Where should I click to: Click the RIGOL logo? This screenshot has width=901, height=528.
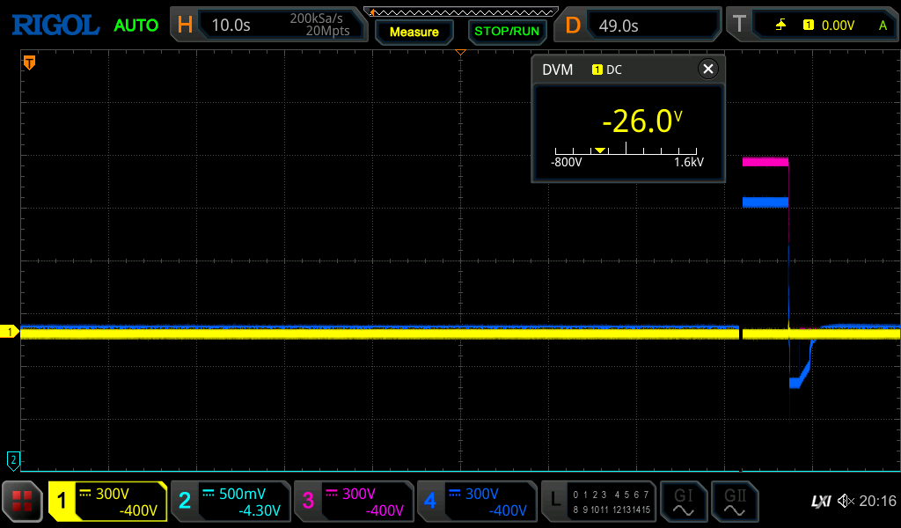click(x=55, y=26)
